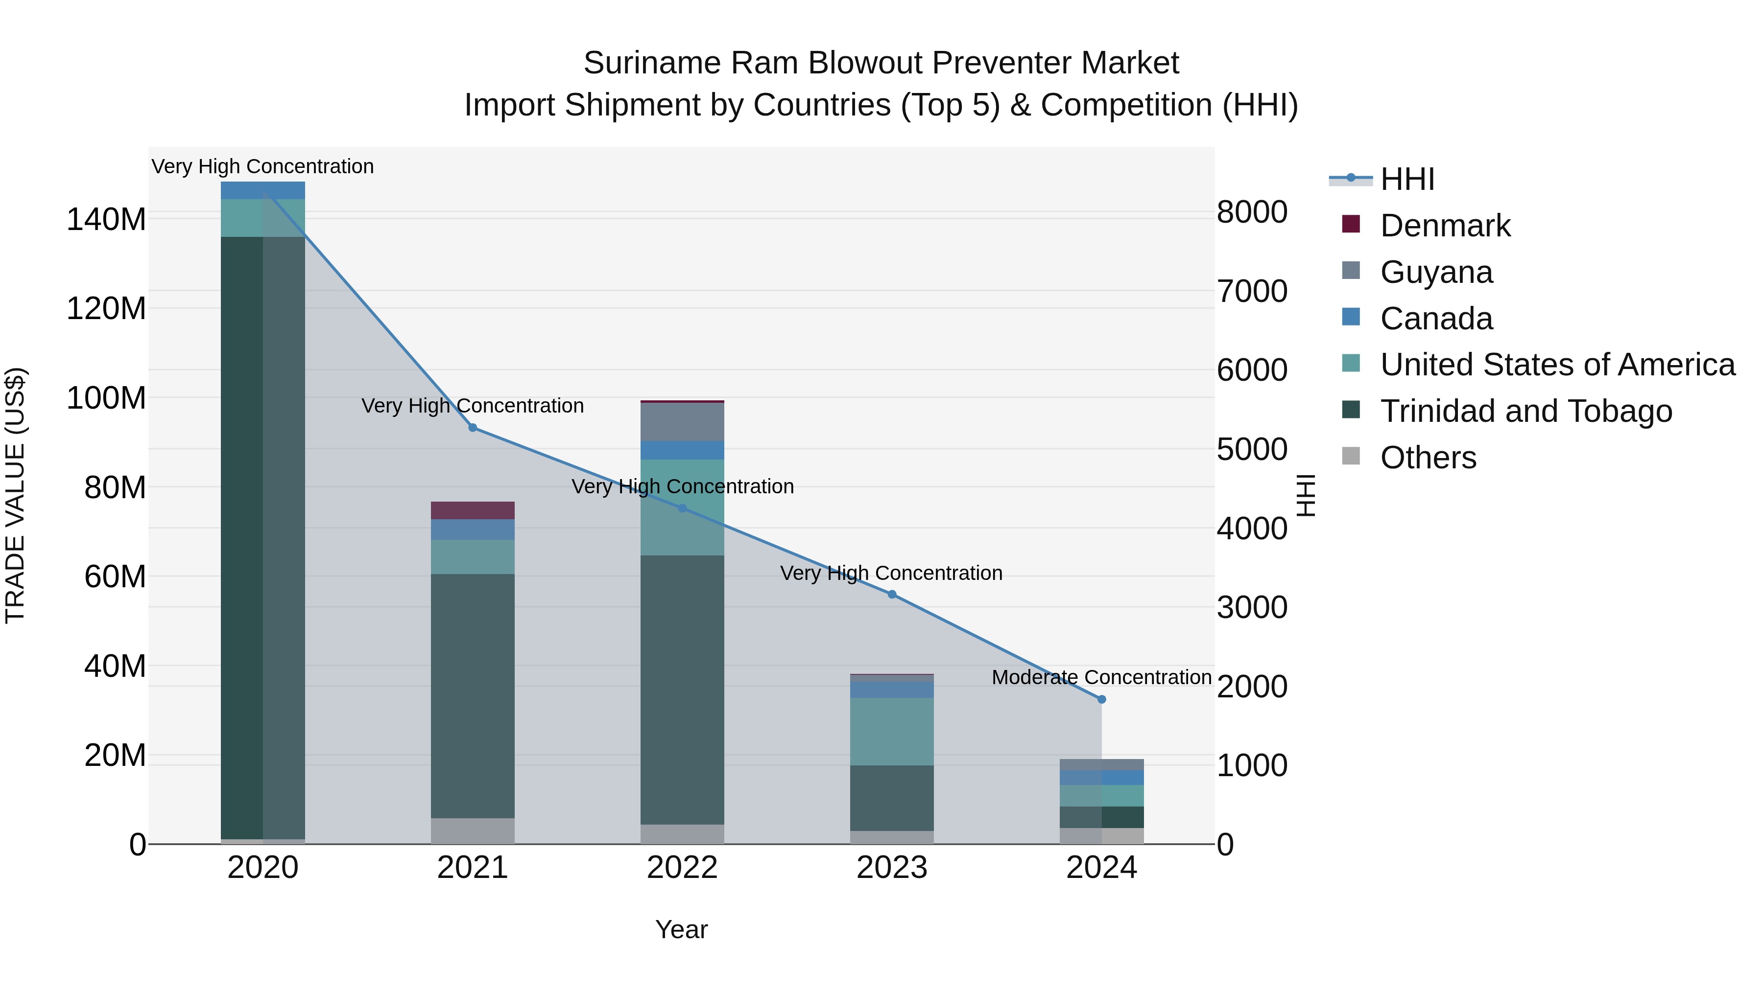Click the Canada segment in 2022 bar
Screen dimensions: 1763x991
pyautogui.click(x=682, y=451)
